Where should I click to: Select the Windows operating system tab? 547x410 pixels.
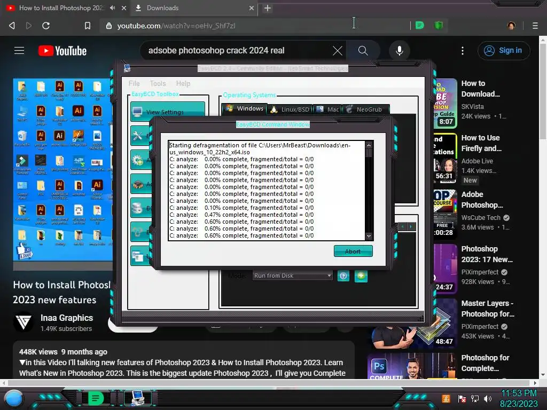click(x=245, y=108)
